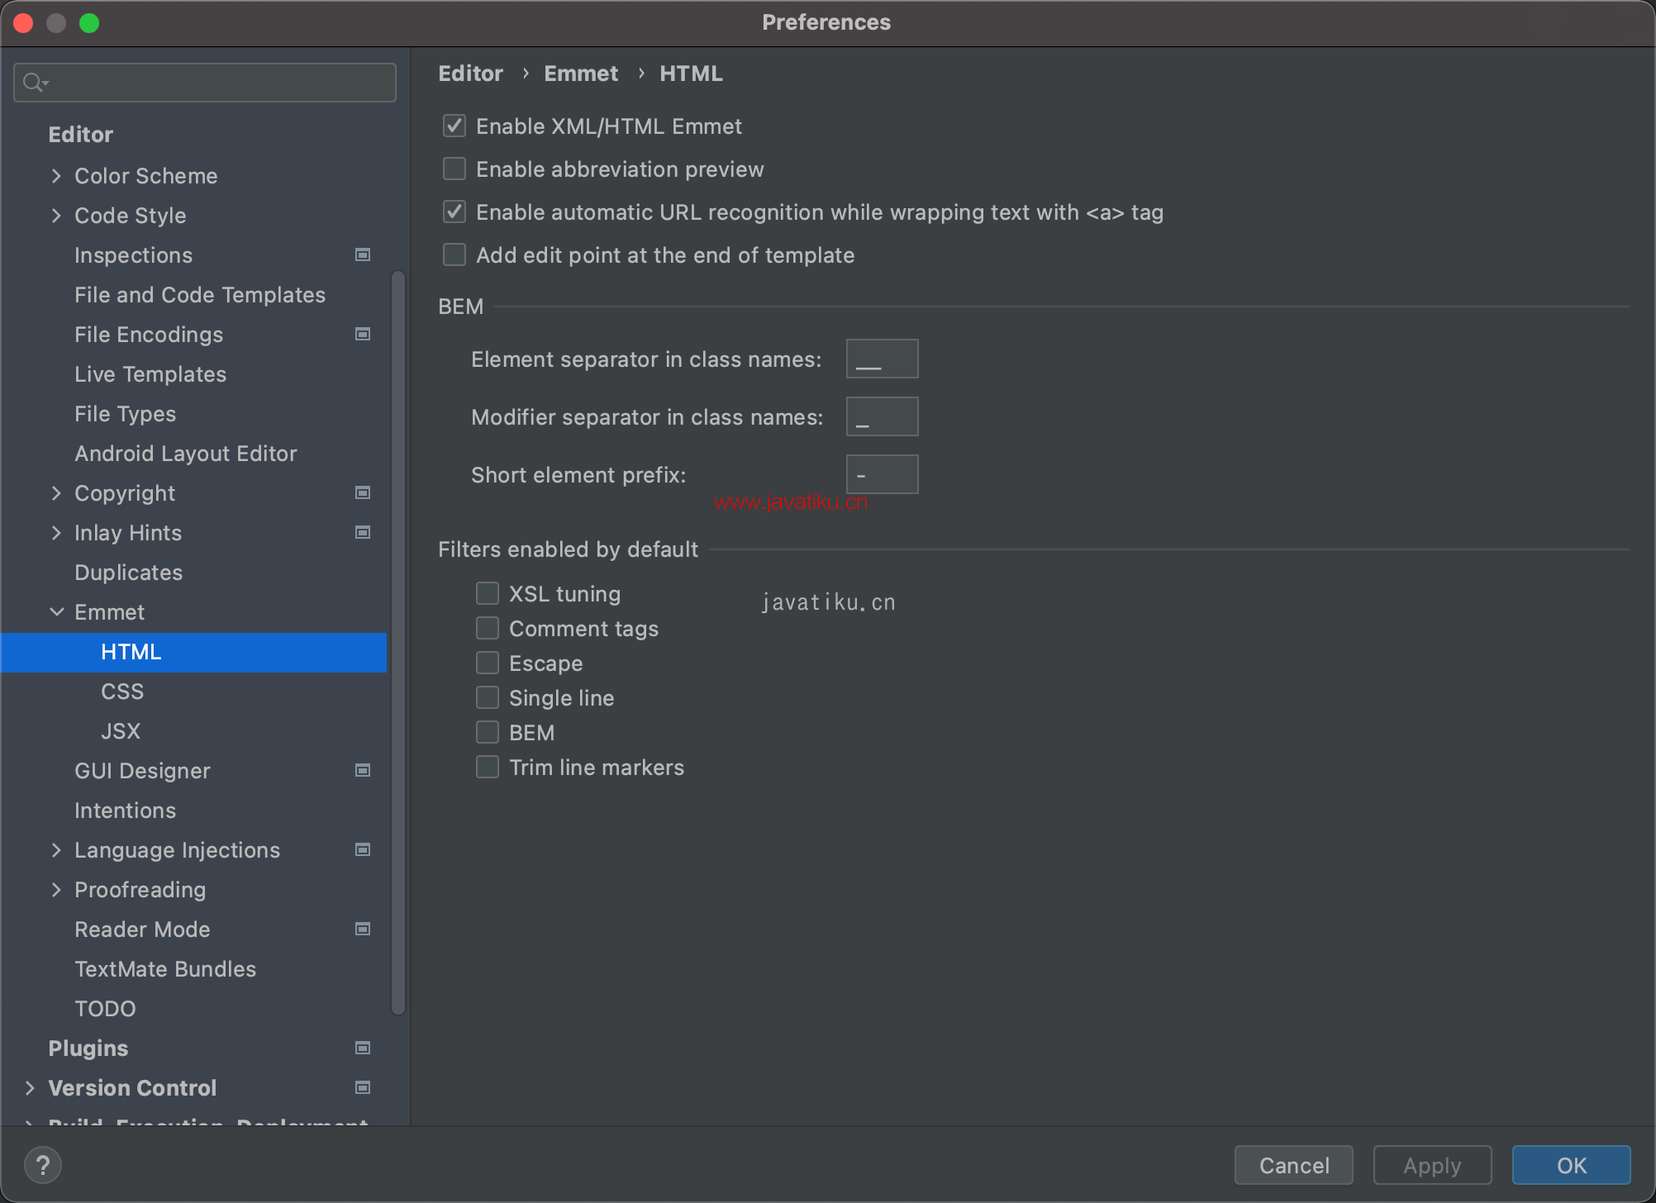Open help with the question mark button
Viewport: 1656px width, 1203px height.
click(43, 1165)
